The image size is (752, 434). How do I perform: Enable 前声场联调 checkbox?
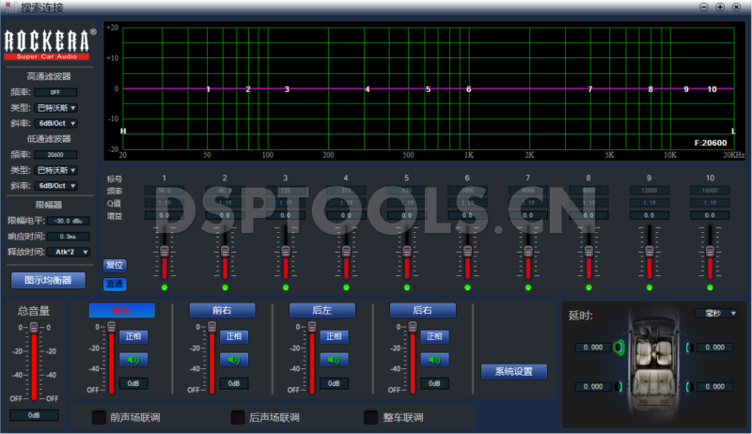pos(98,417)
